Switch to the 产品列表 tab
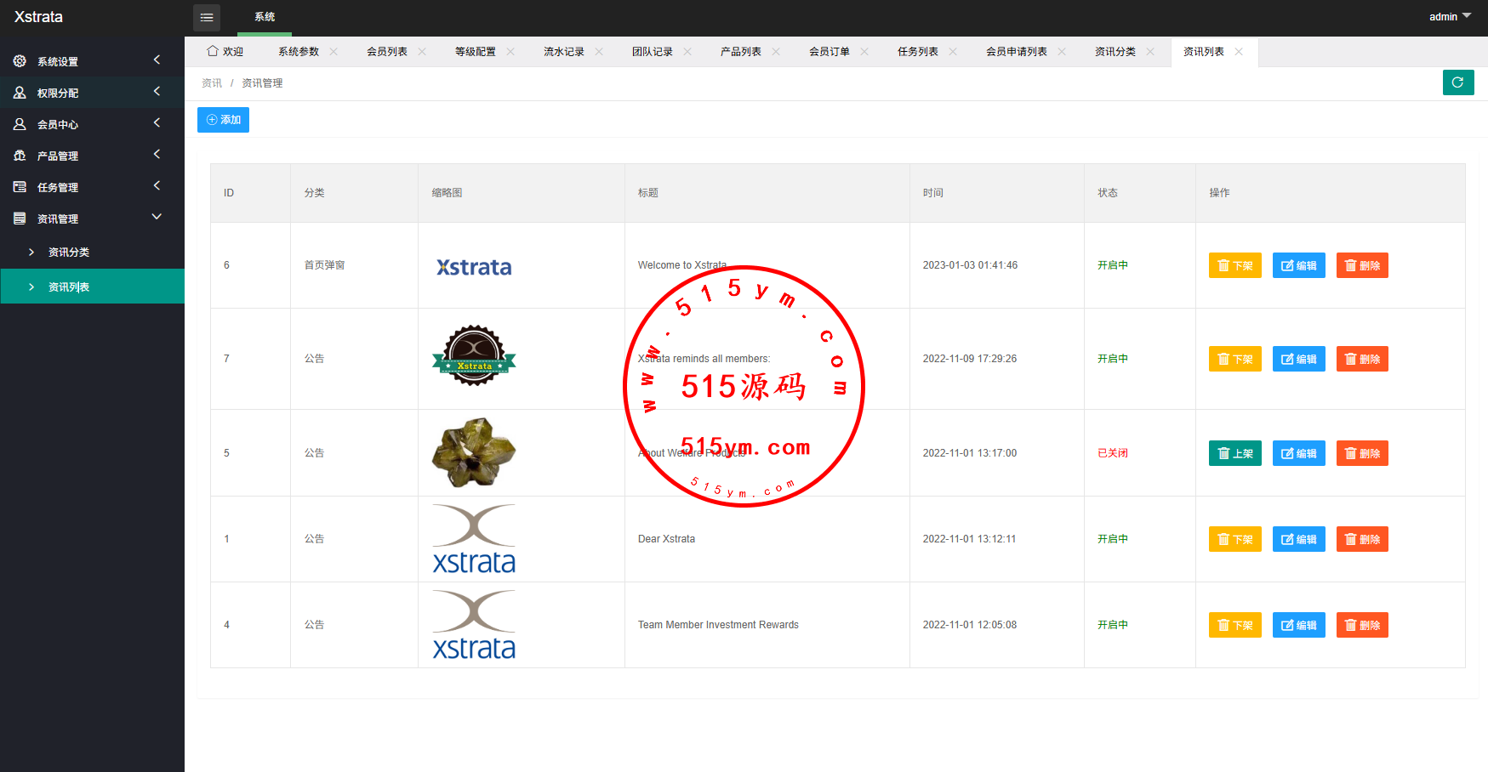Screen dimensions: 1488x772 [x=740, y=52]
